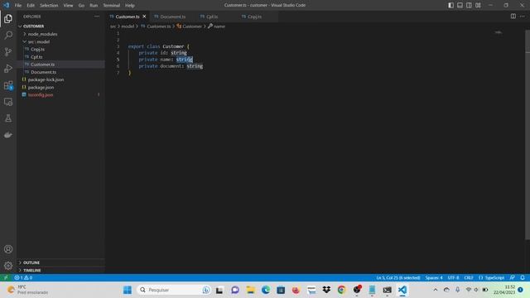This screenshot has height=298, width=530.
Task: Open Cpf.ts in the explorer tree
Action: [x=36, y=57]
